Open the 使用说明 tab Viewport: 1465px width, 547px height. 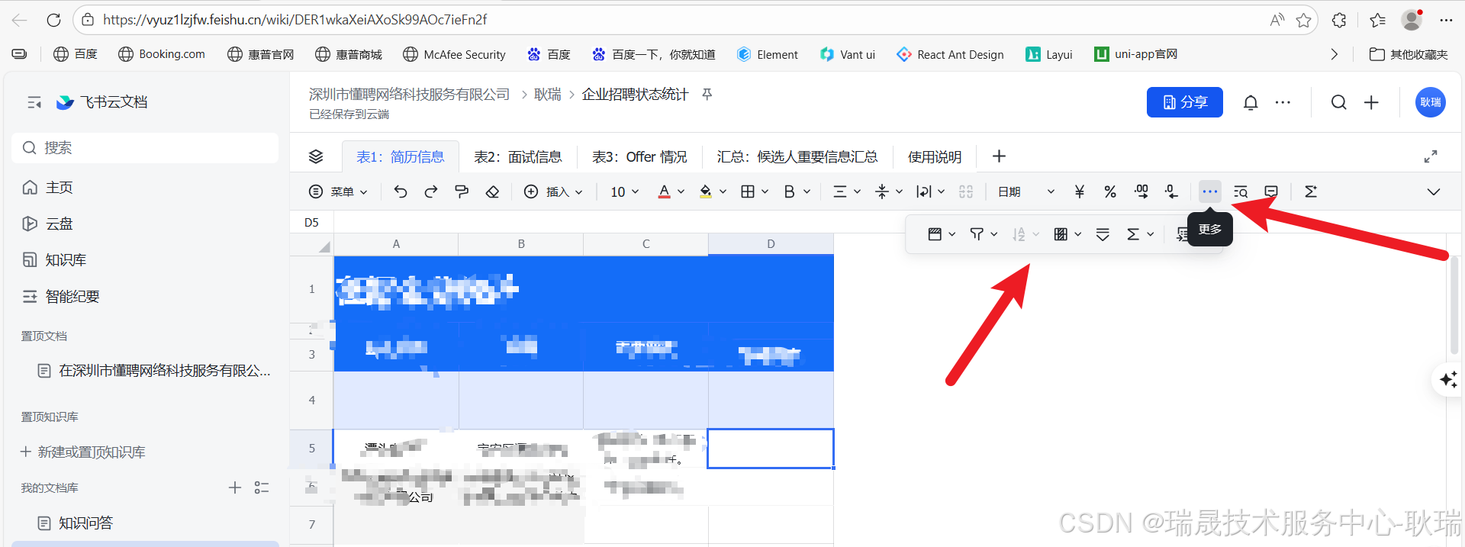click(x=935, y=156)
